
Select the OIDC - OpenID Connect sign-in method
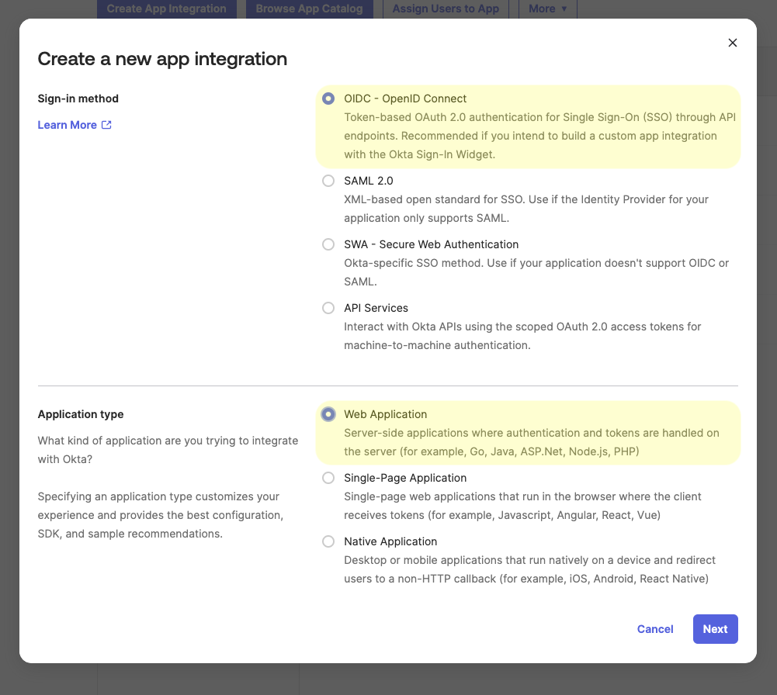coord(328,99)
